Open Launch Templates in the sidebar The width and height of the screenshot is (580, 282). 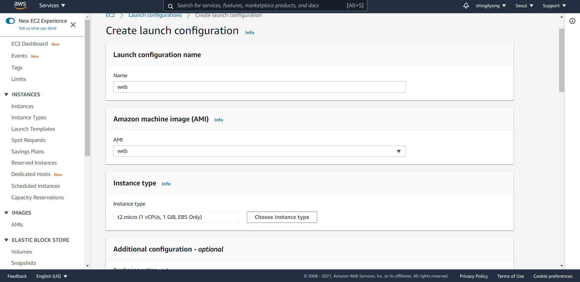coord(33,129)
